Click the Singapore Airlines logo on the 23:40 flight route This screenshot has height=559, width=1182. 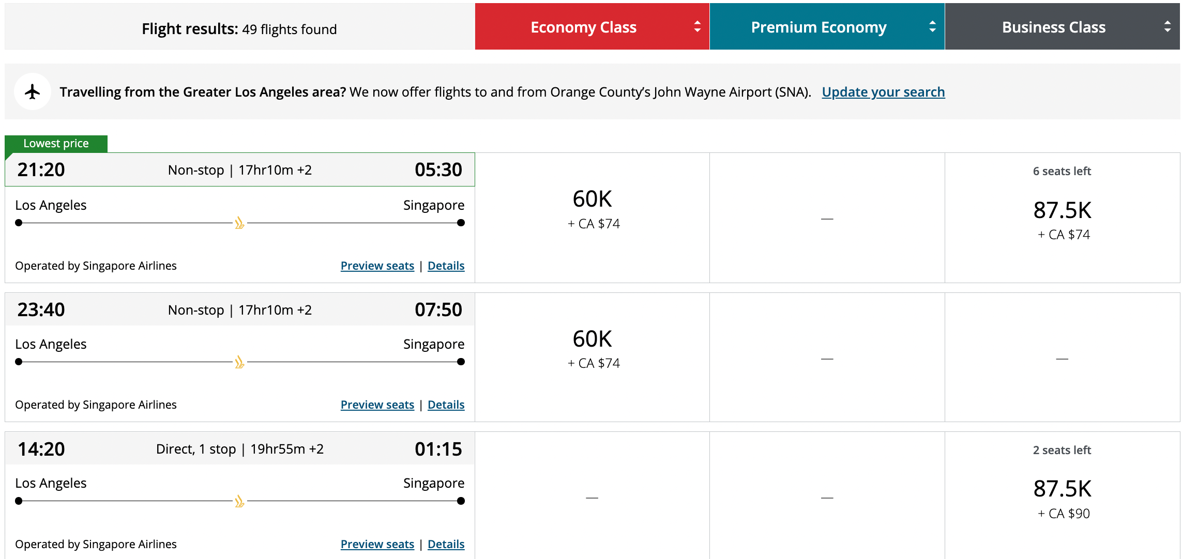click(238, 362)
